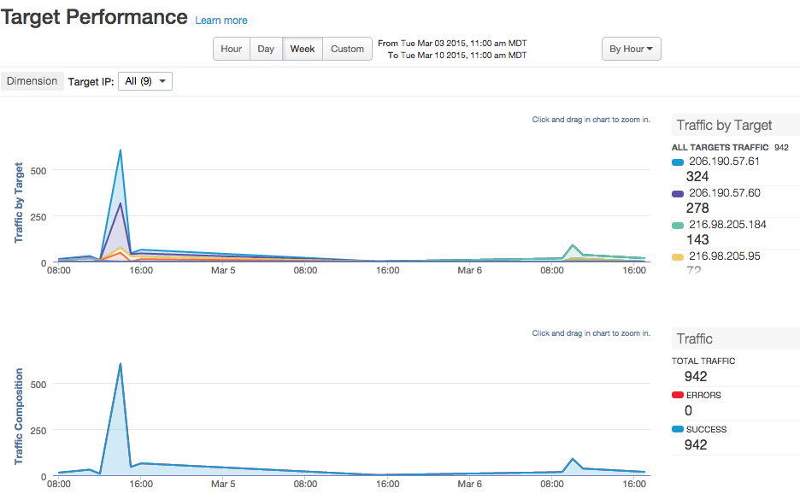Select the Week time range
The height and width of the screenshot is (494, 800).
click(x=303, y=49)
